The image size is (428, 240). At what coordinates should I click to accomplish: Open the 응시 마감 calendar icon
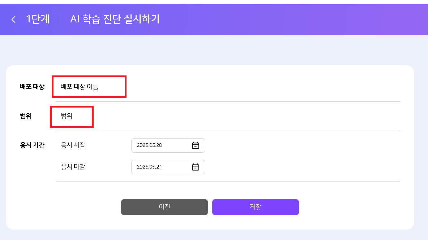[x=196, y=167]
